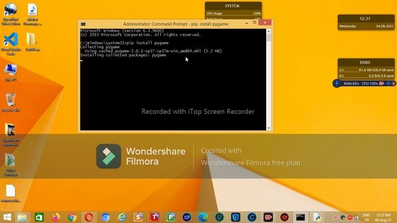Viewport: 397px width, 223px height.
Task: Launch Google Chrome from the taskbar
Action: click(72, 217)
